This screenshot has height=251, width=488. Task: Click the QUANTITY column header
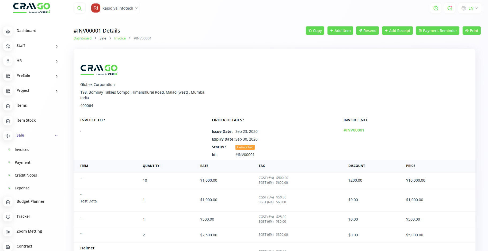151,166
